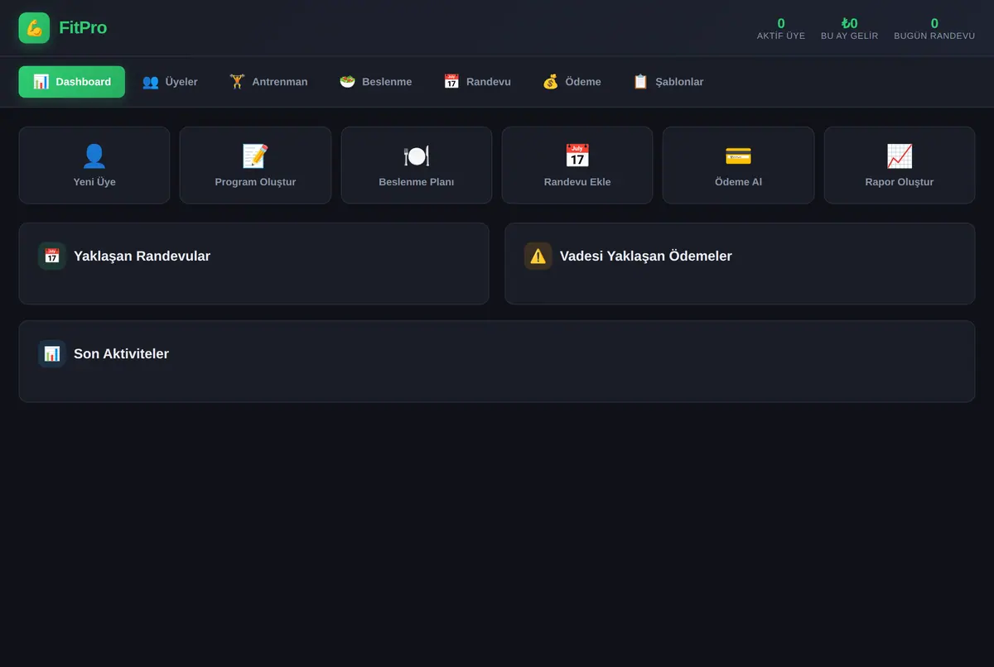Click the FitPro flexed-arm logo icon
The width and height of the screenshot is (994, 667).
click(x=34, y=27)
